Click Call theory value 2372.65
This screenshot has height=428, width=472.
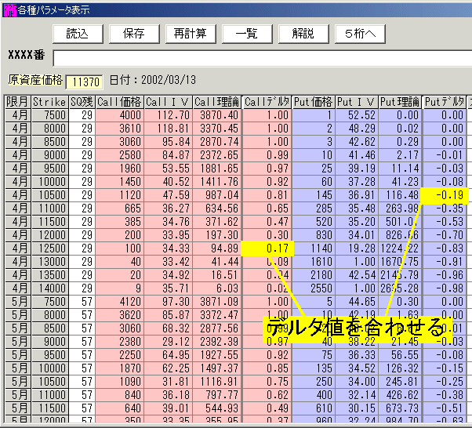click(x=216, y=155)
